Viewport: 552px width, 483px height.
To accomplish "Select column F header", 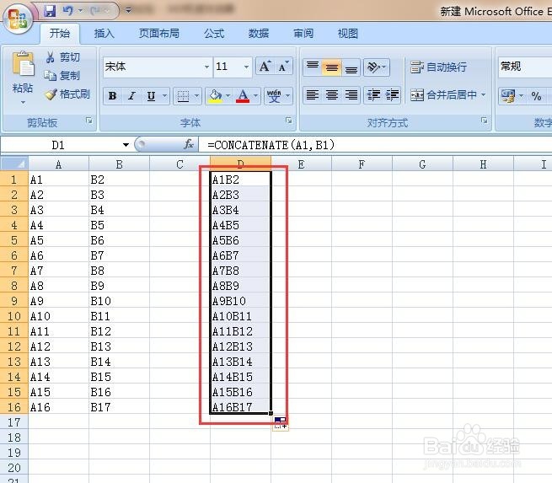I will [x=362, y=164].
